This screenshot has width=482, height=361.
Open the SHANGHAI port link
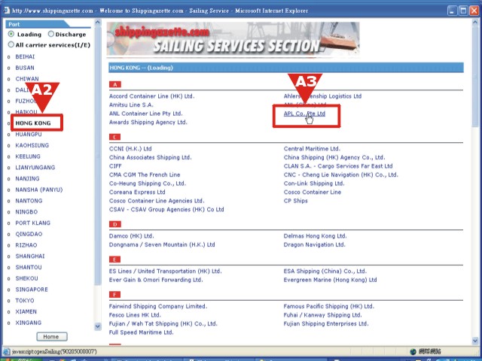tap(30, 256)
